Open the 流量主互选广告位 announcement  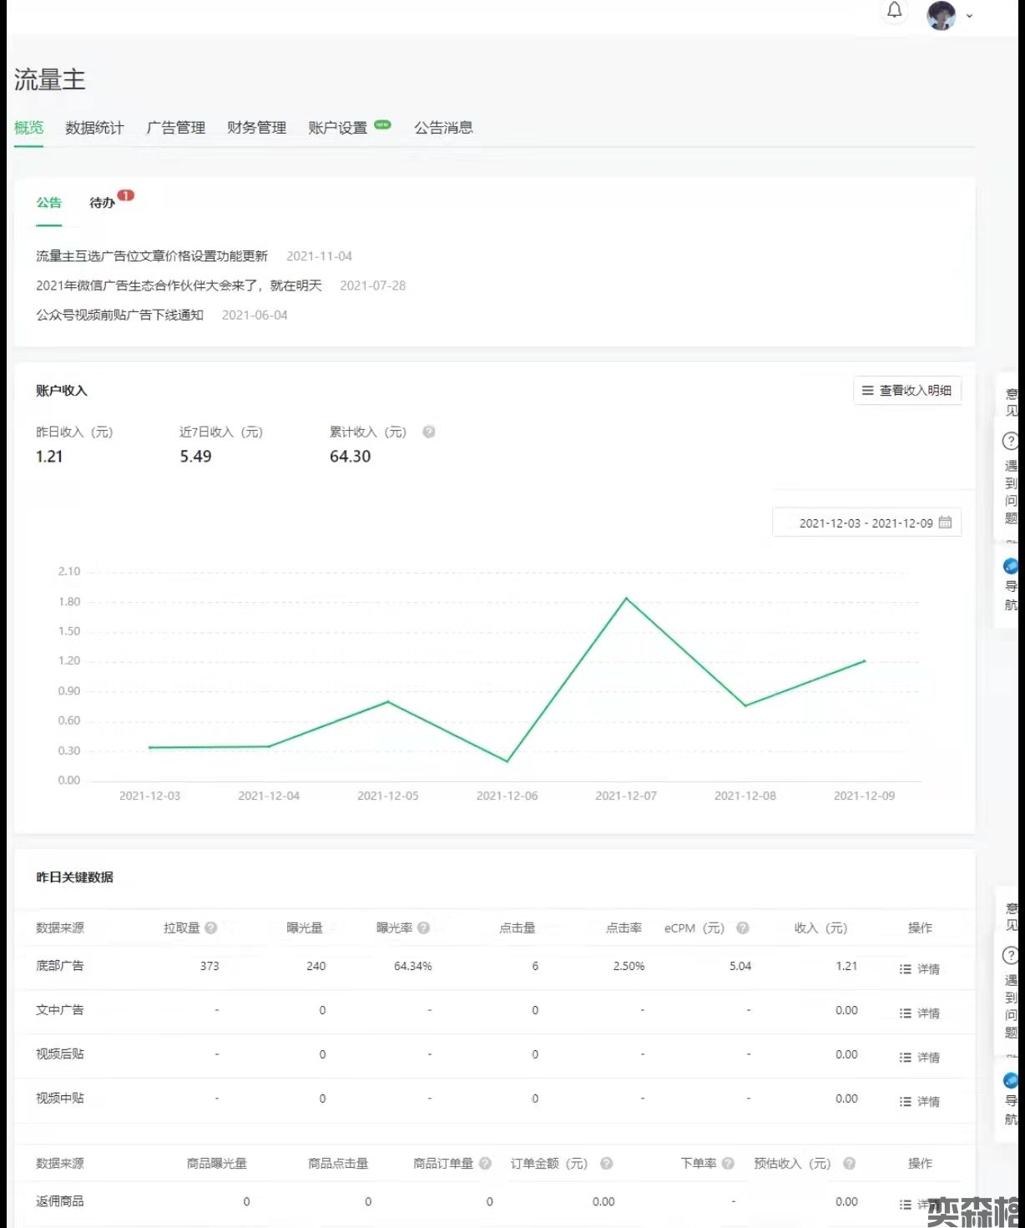pyautogui.click(x=152, y=256)
